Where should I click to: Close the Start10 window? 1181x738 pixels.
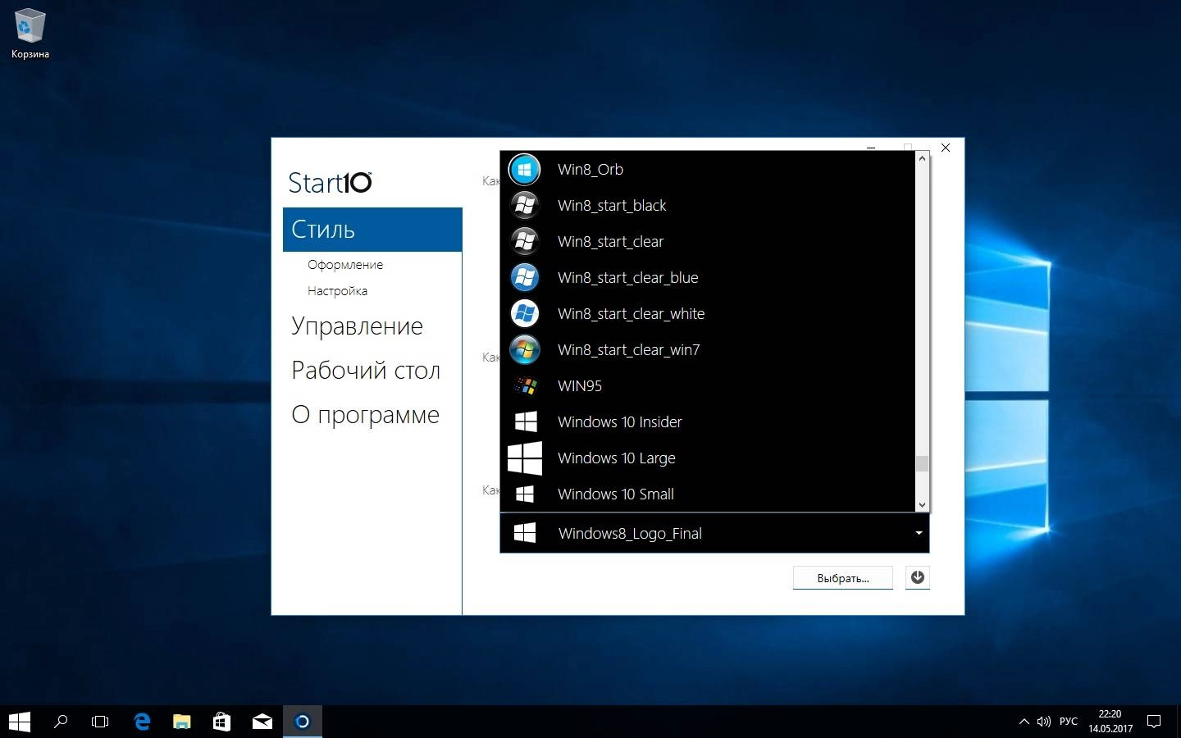click(x=946, y=148)
